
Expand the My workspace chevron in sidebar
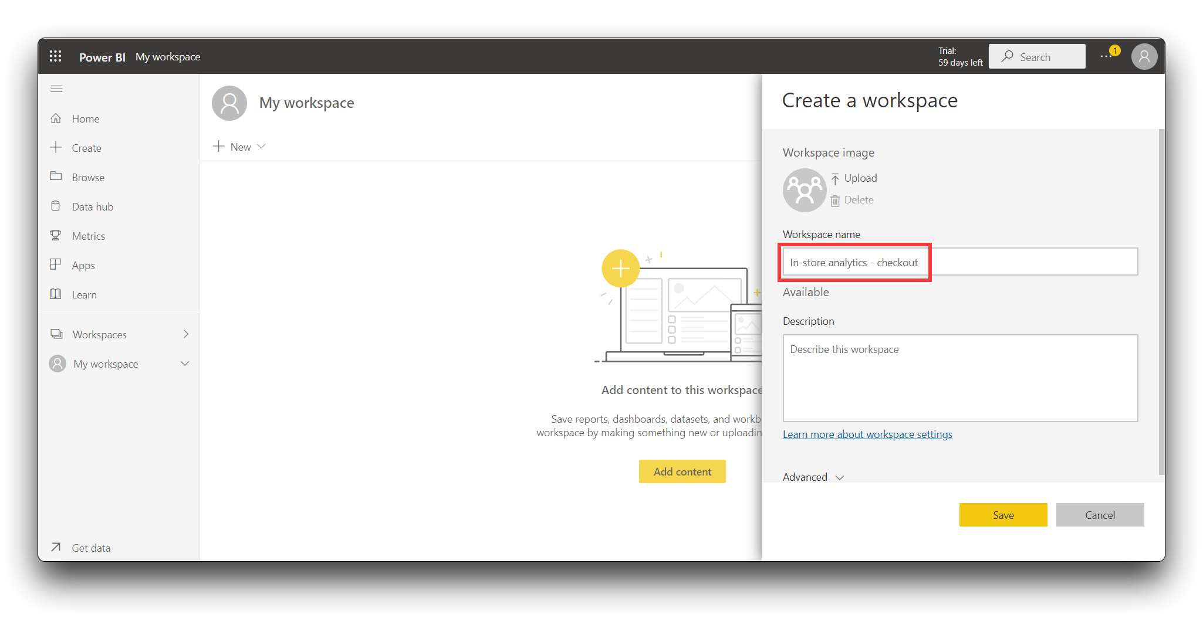(185, 364)
